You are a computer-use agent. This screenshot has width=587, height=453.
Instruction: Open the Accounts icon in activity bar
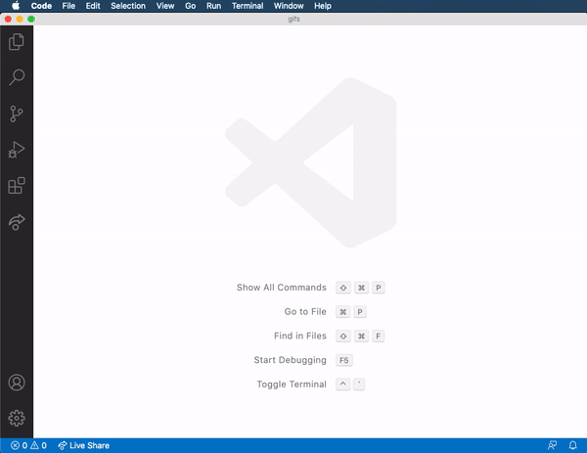tap(17, 383)
